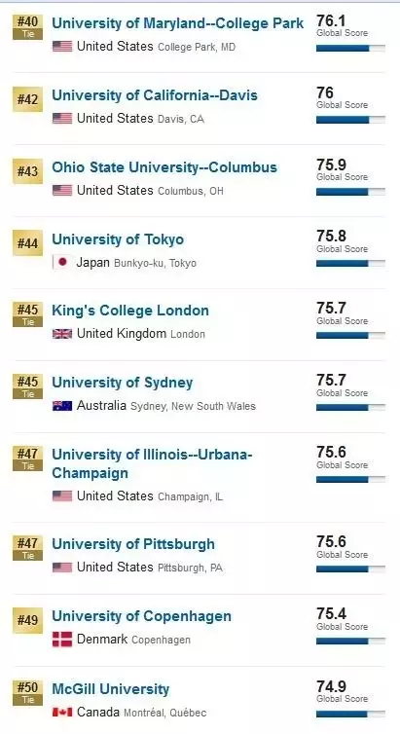
Task: Click the 74.9 global score bar
Action: (x=351, y=714)
